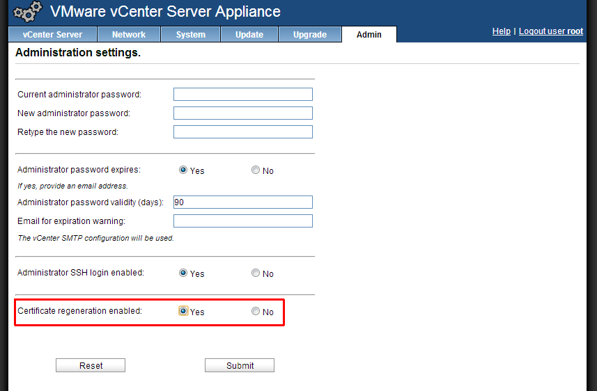Open the vCenter Server tab
Image resolution: width=597 pixels, height=391 pixels.
[x=52, y=35]
